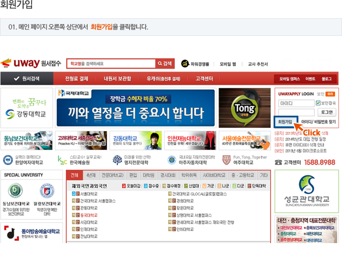This screenshot has width=342, height=264.
Task: Open the 2014학년도 대입 전형 일정 notice
Action: pyautogui.click(x=305, y=139)
